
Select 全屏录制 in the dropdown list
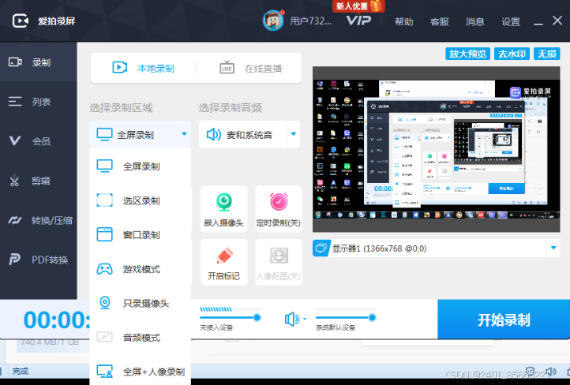pos(141,166)
